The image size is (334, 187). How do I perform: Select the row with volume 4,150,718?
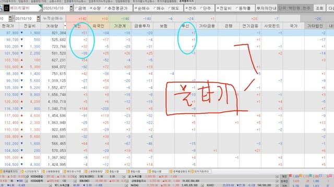click(x=167, y=102)
